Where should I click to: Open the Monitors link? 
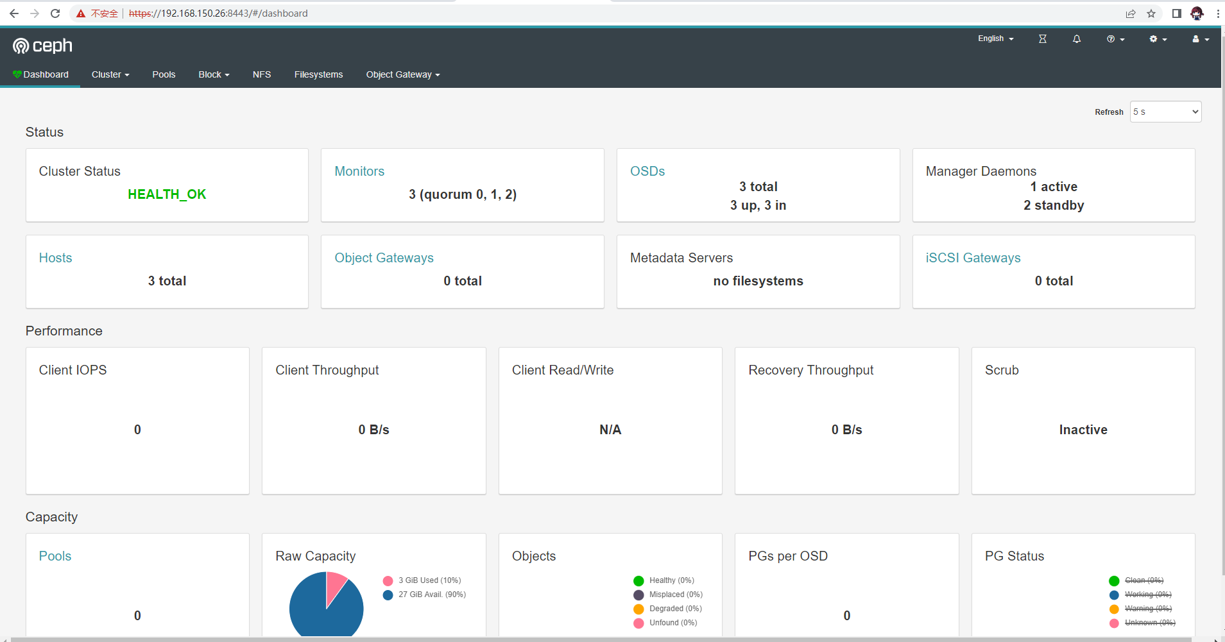pos(359,171)
